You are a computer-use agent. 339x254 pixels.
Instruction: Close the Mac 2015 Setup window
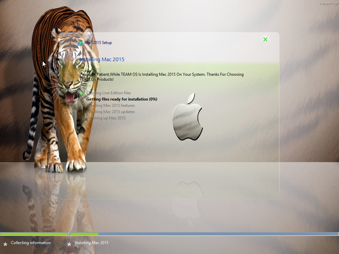265,39
